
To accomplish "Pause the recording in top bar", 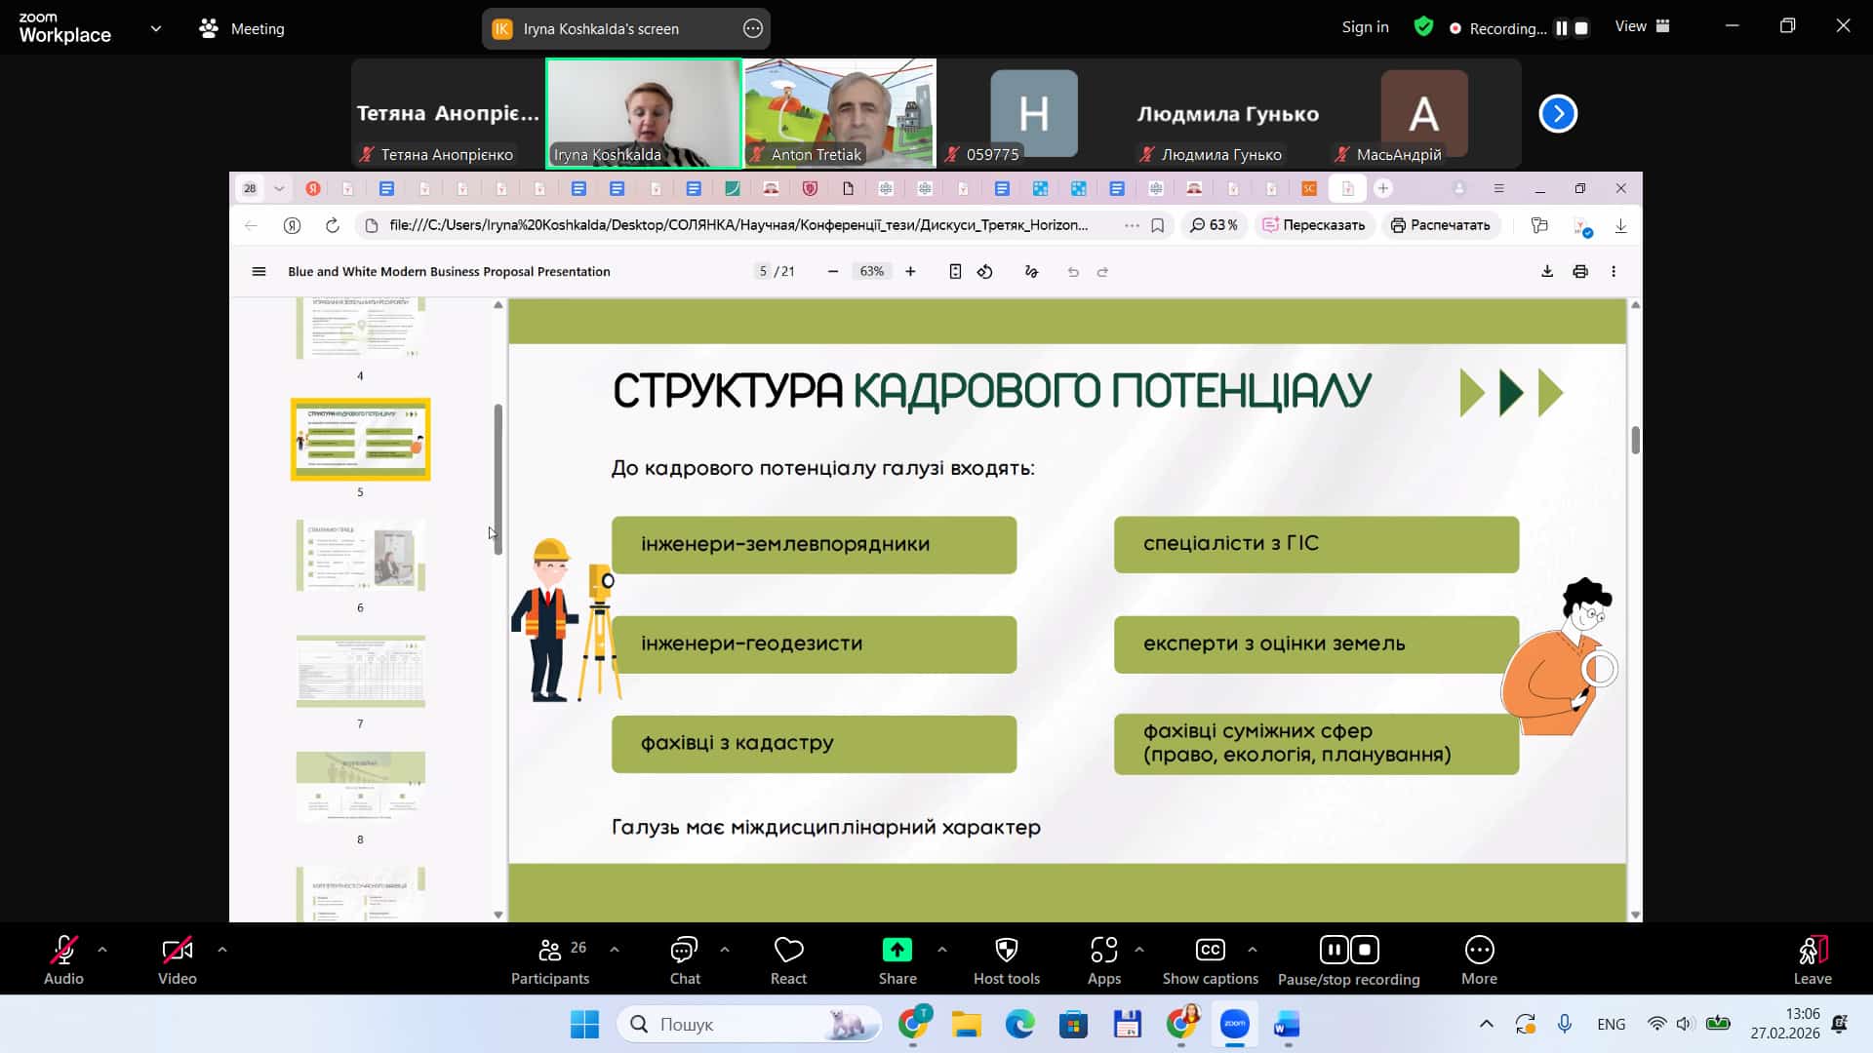I will point(1562,28).
